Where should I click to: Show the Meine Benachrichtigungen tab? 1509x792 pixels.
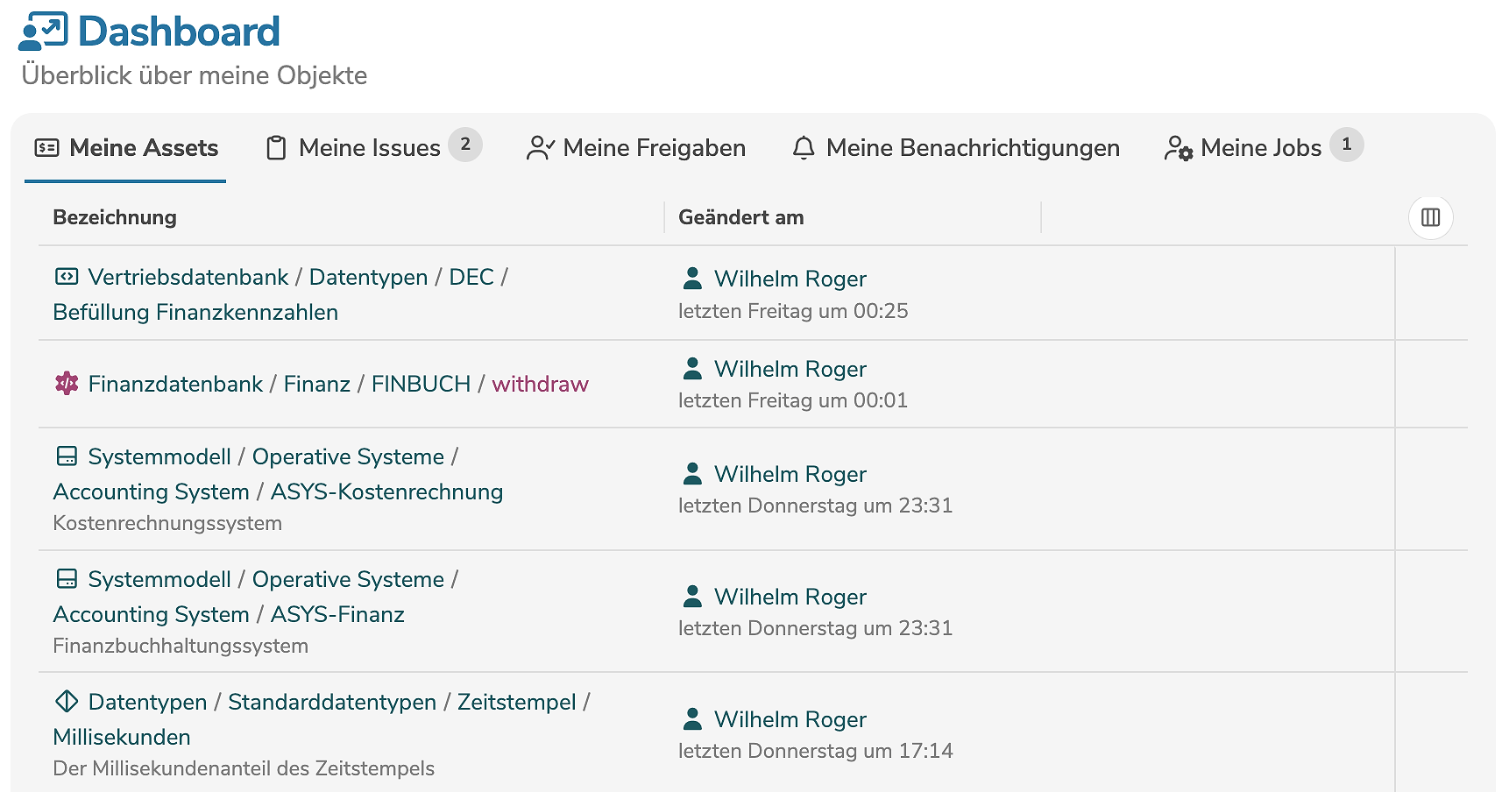(956, 148)
